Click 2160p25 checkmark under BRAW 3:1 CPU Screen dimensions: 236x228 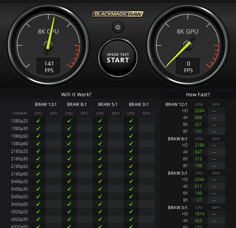[131, 151]
